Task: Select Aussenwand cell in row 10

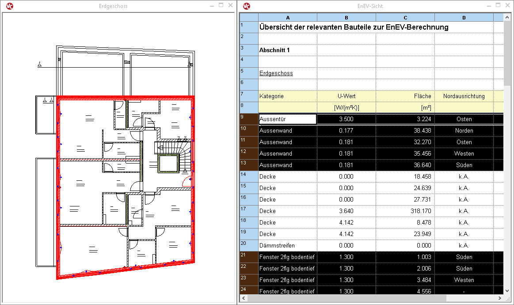Action: click(x=288, y=130)
